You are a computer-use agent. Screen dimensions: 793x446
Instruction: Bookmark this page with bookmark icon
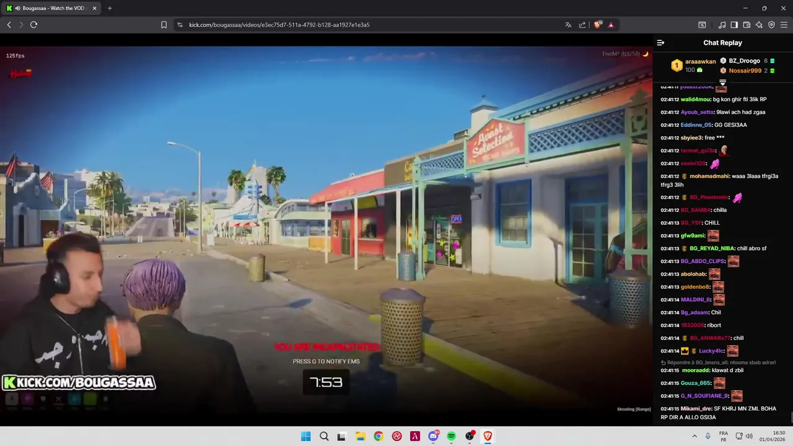164,25
